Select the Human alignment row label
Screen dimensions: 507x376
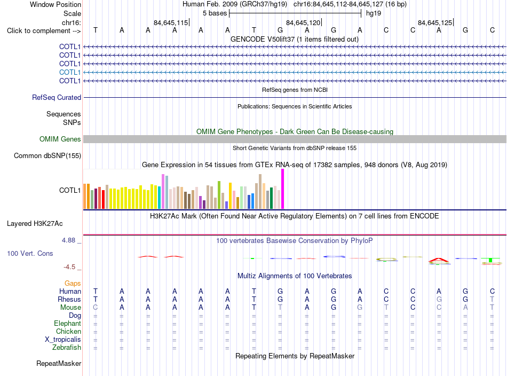[x=70, y=291]
